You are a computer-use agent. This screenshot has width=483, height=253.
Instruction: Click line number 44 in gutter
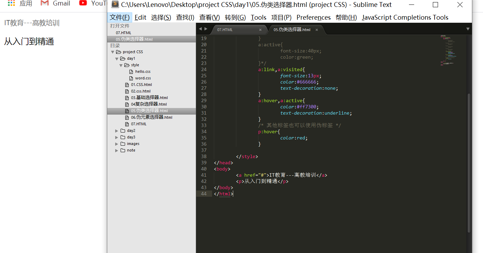(203, 194)
